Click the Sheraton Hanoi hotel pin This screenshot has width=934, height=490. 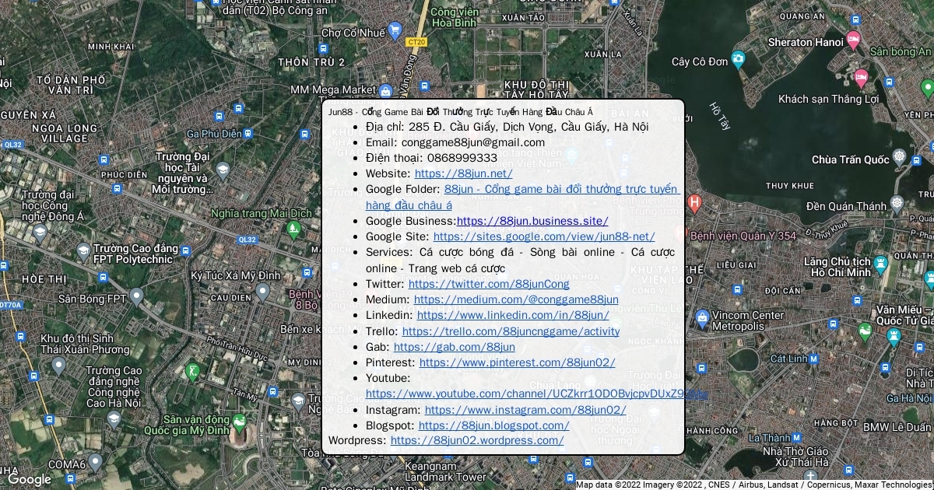point(853,40)
